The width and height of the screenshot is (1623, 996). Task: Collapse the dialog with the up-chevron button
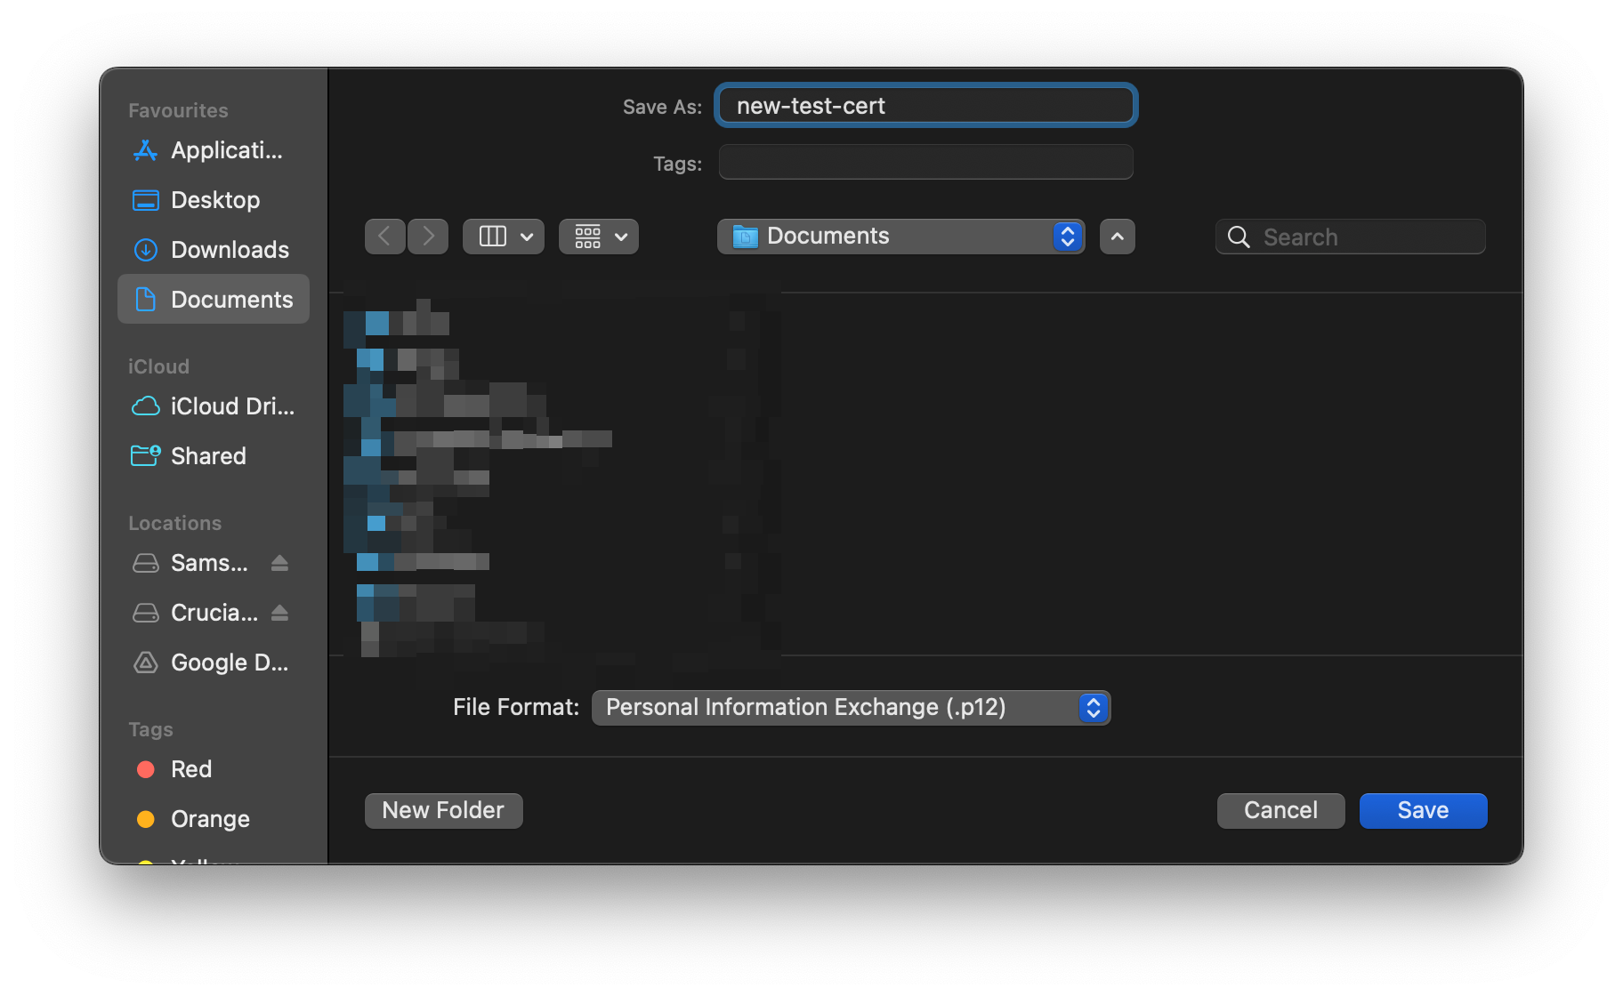point(1118,236)
